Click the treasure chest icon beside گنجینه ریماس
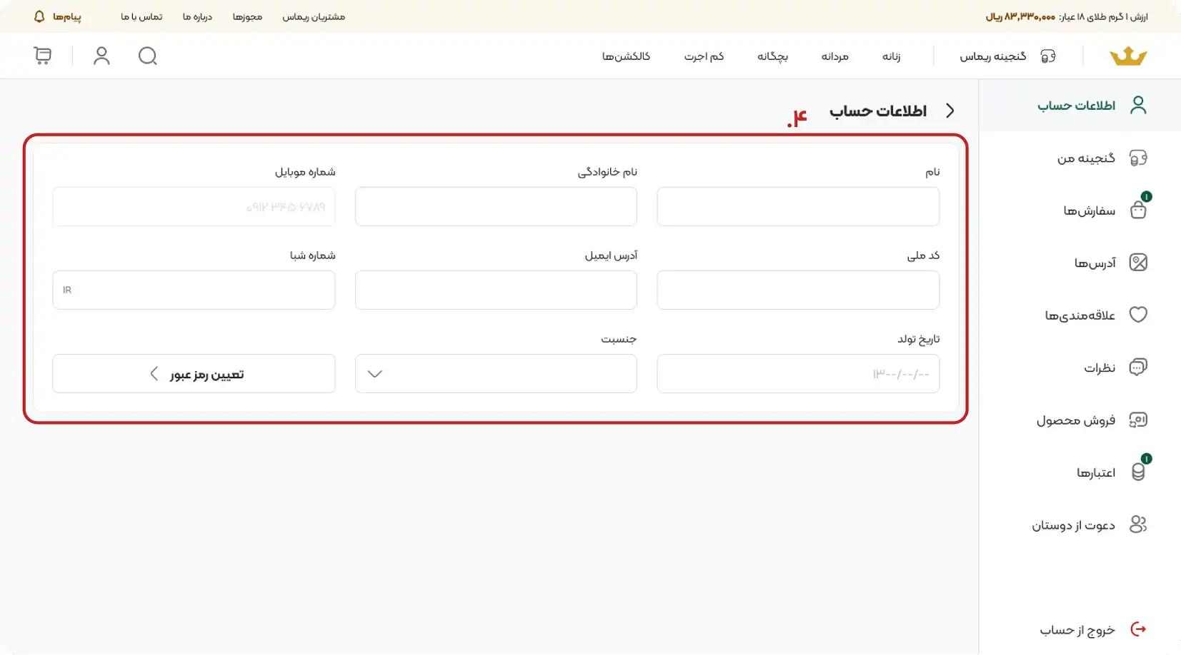This screenshot has height=655, width=1181. [1048, 56]
